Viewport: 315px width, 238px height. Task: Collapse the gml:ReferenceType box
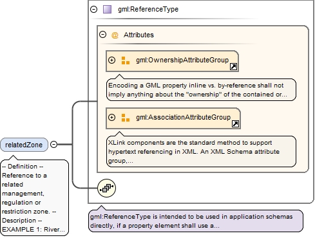[94, 9]
